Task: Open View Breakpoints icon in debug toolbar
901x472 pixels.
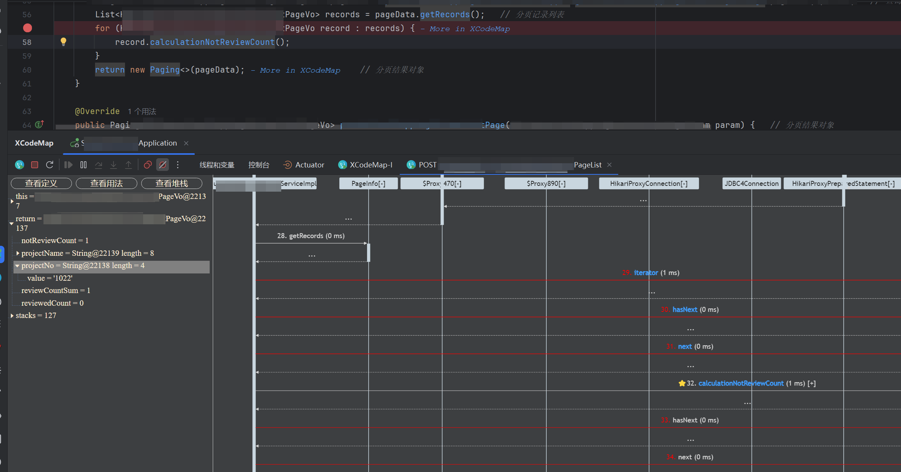Action: (x=148, y=165)
